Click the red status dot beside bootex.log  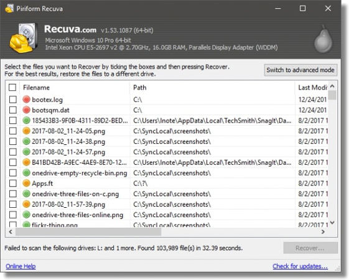point(26,100)
